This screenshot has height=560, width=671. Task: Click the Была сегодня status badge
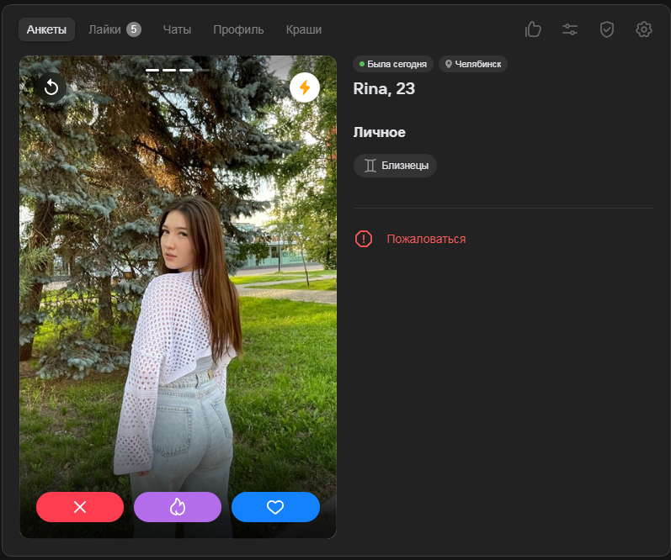click(393, 64)
